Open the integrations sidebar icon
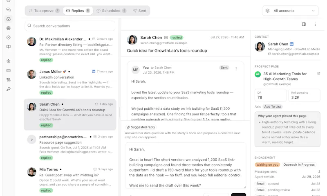Image resolution: width=327 pixels, height=196 pixels. tap(9, 80)
